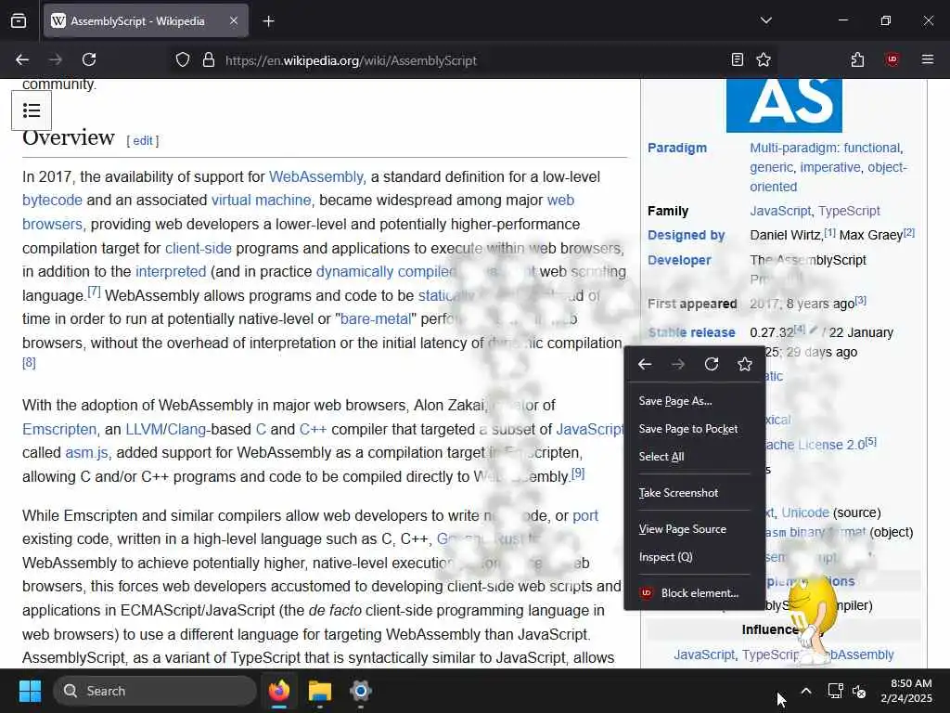
Task: Go forward using toolbar forward arrow
Action: click(x=56, y=59)
